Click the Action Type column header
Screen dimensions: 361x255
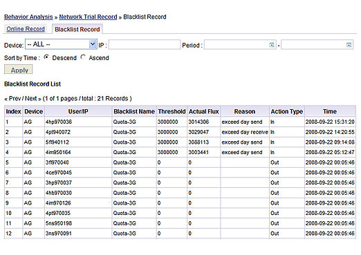tap(287, 111)
